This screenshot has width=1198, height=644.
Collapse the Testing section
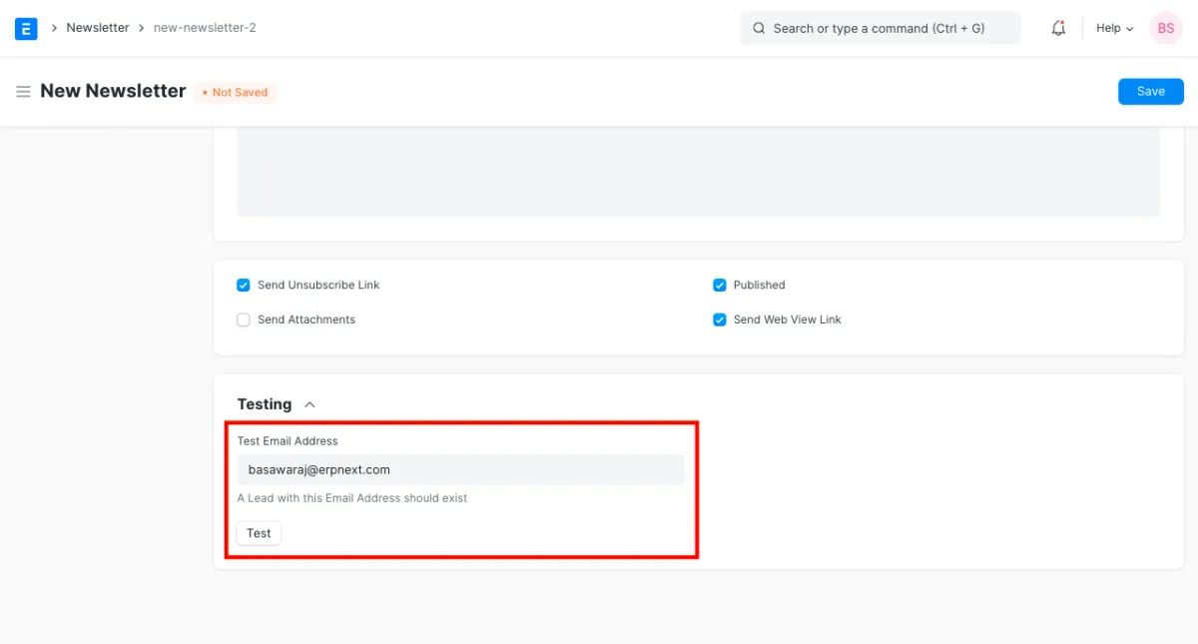(309, 404)
